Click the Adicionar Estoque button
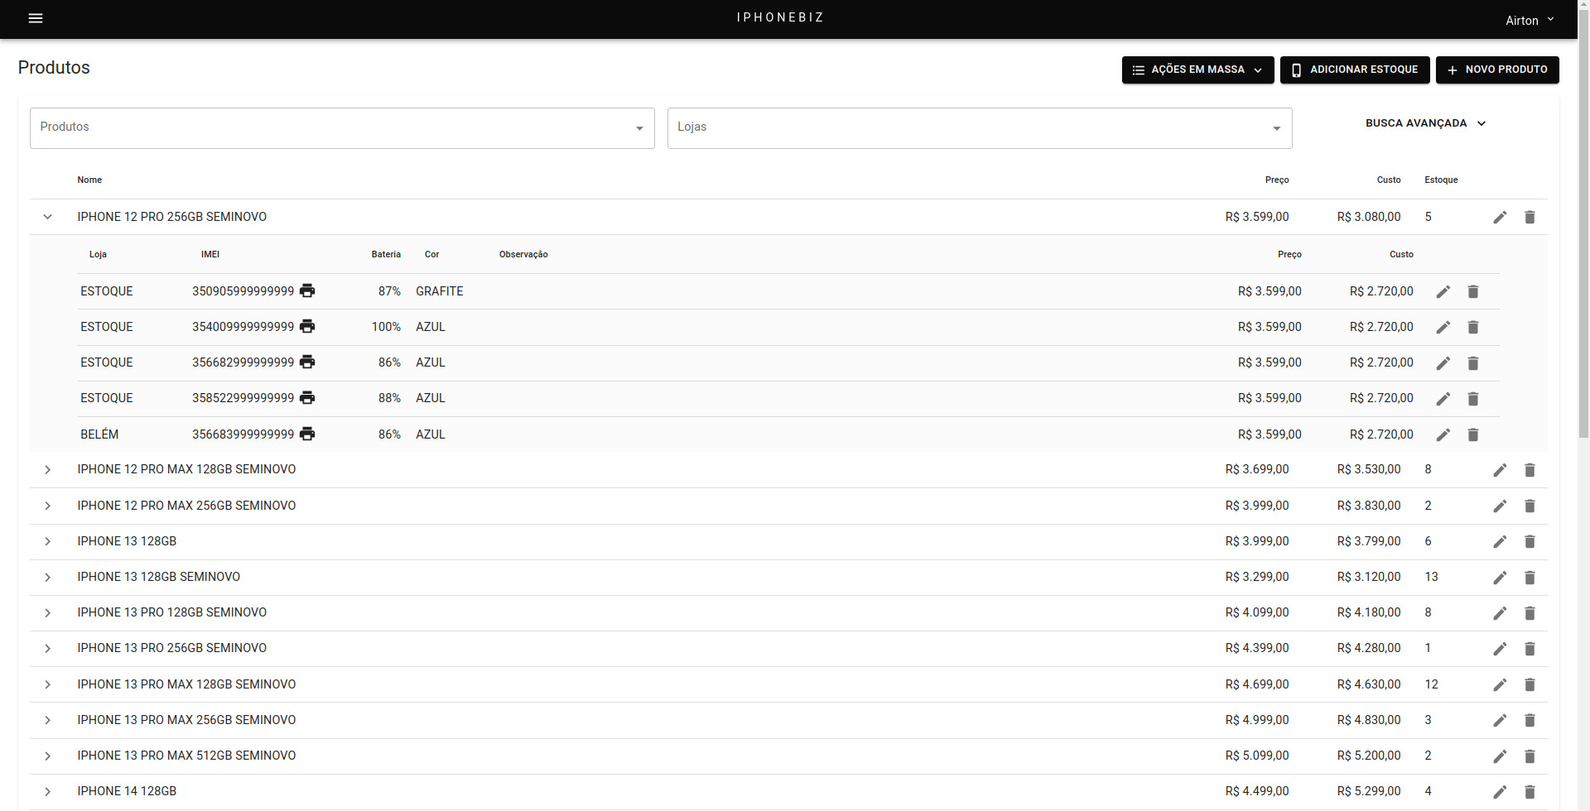The height and width of the screenshot is (811, 1590). (1354, 70)
